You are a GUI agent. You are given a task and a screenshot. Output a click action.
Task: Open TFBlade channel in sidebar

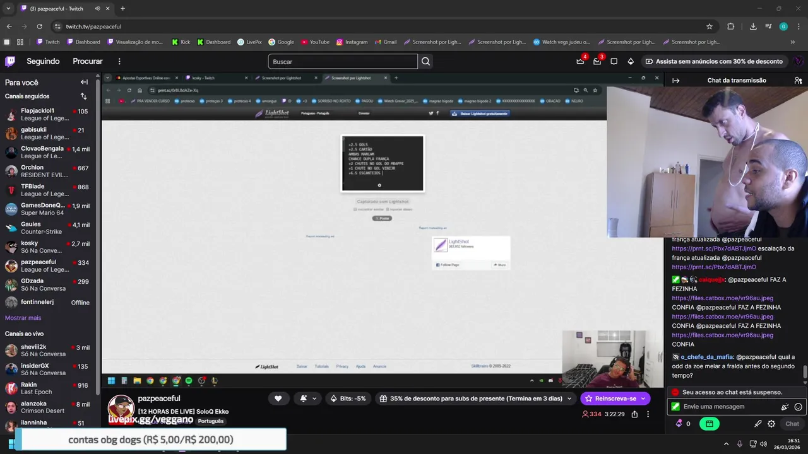(48, 190)
